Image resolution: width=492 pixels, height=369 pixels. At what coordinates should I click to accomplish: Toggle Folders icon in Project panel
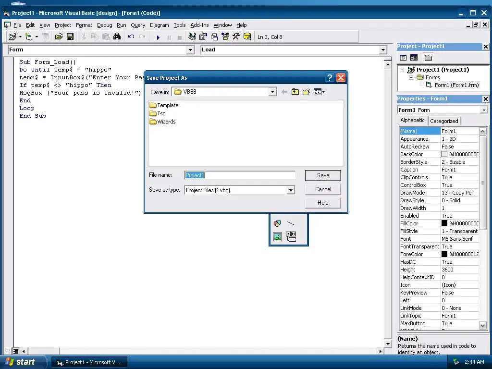[x=428, y=58]
